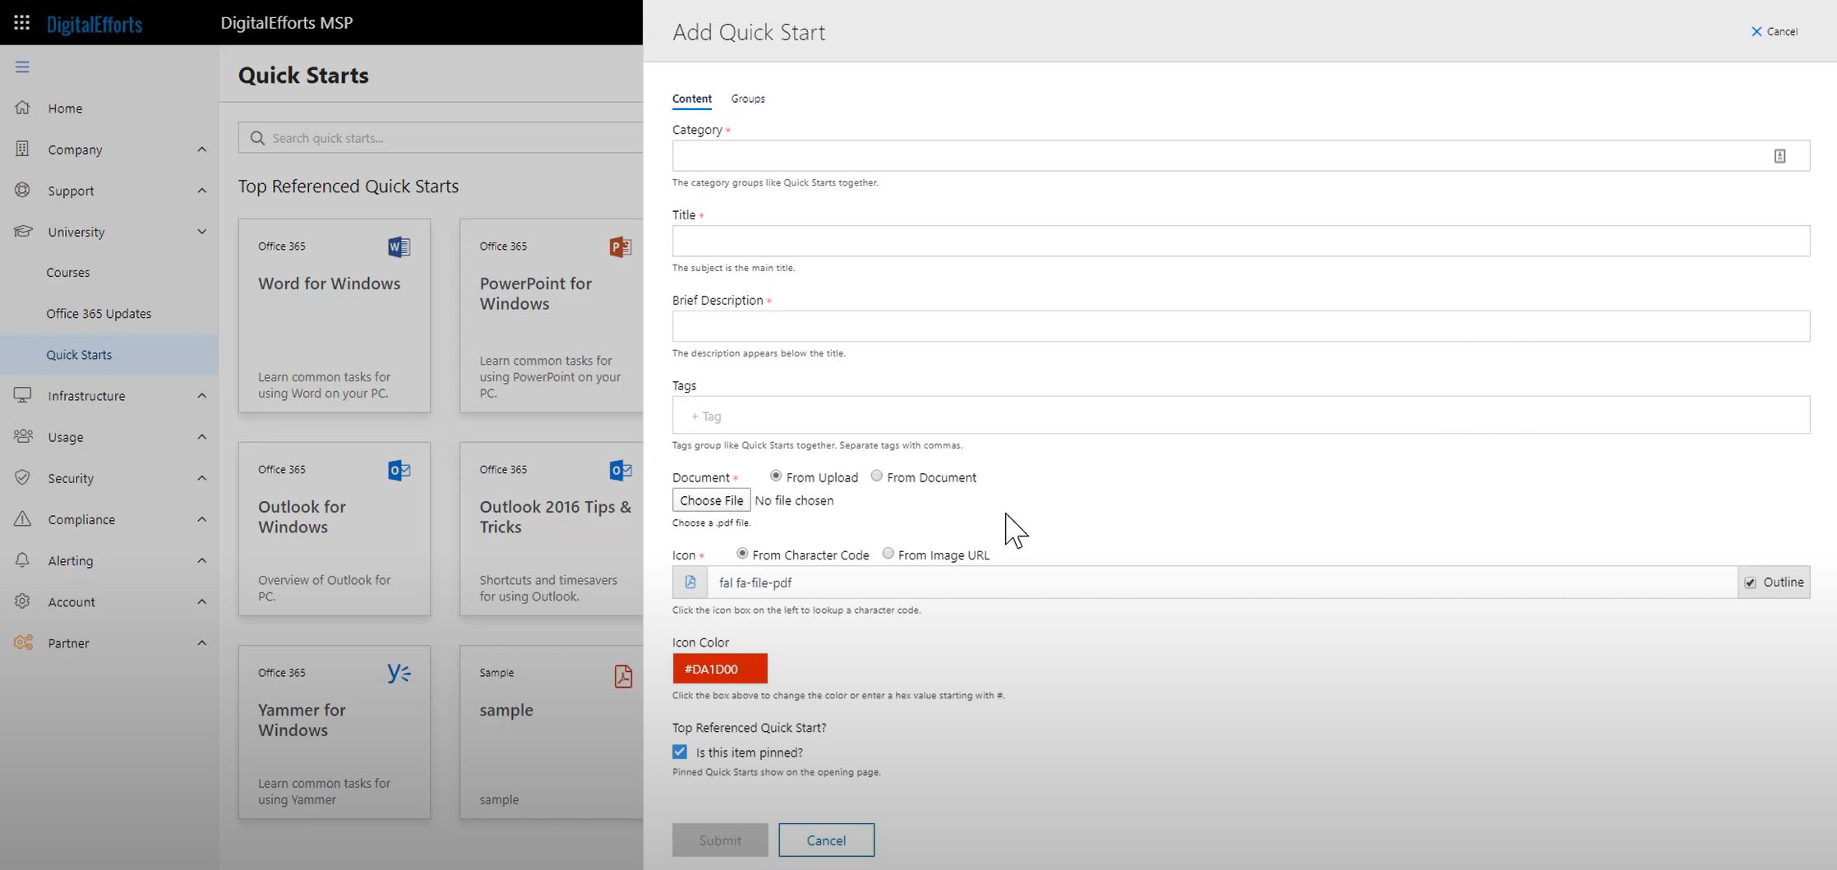Click the Word icon on Word for Windows card
Viewport: 1837px width, 870px height.
point(399,246)
